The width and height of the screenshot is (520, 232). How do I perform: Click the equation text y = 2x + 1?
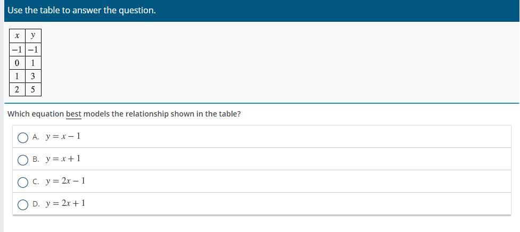coord(65,203)
